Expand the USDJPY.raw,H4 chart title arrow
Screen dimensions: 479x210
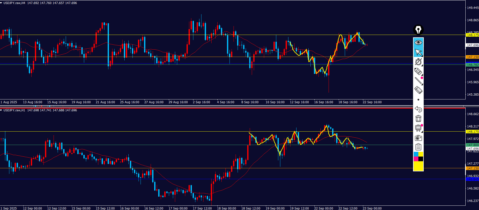tap(1, 3)
